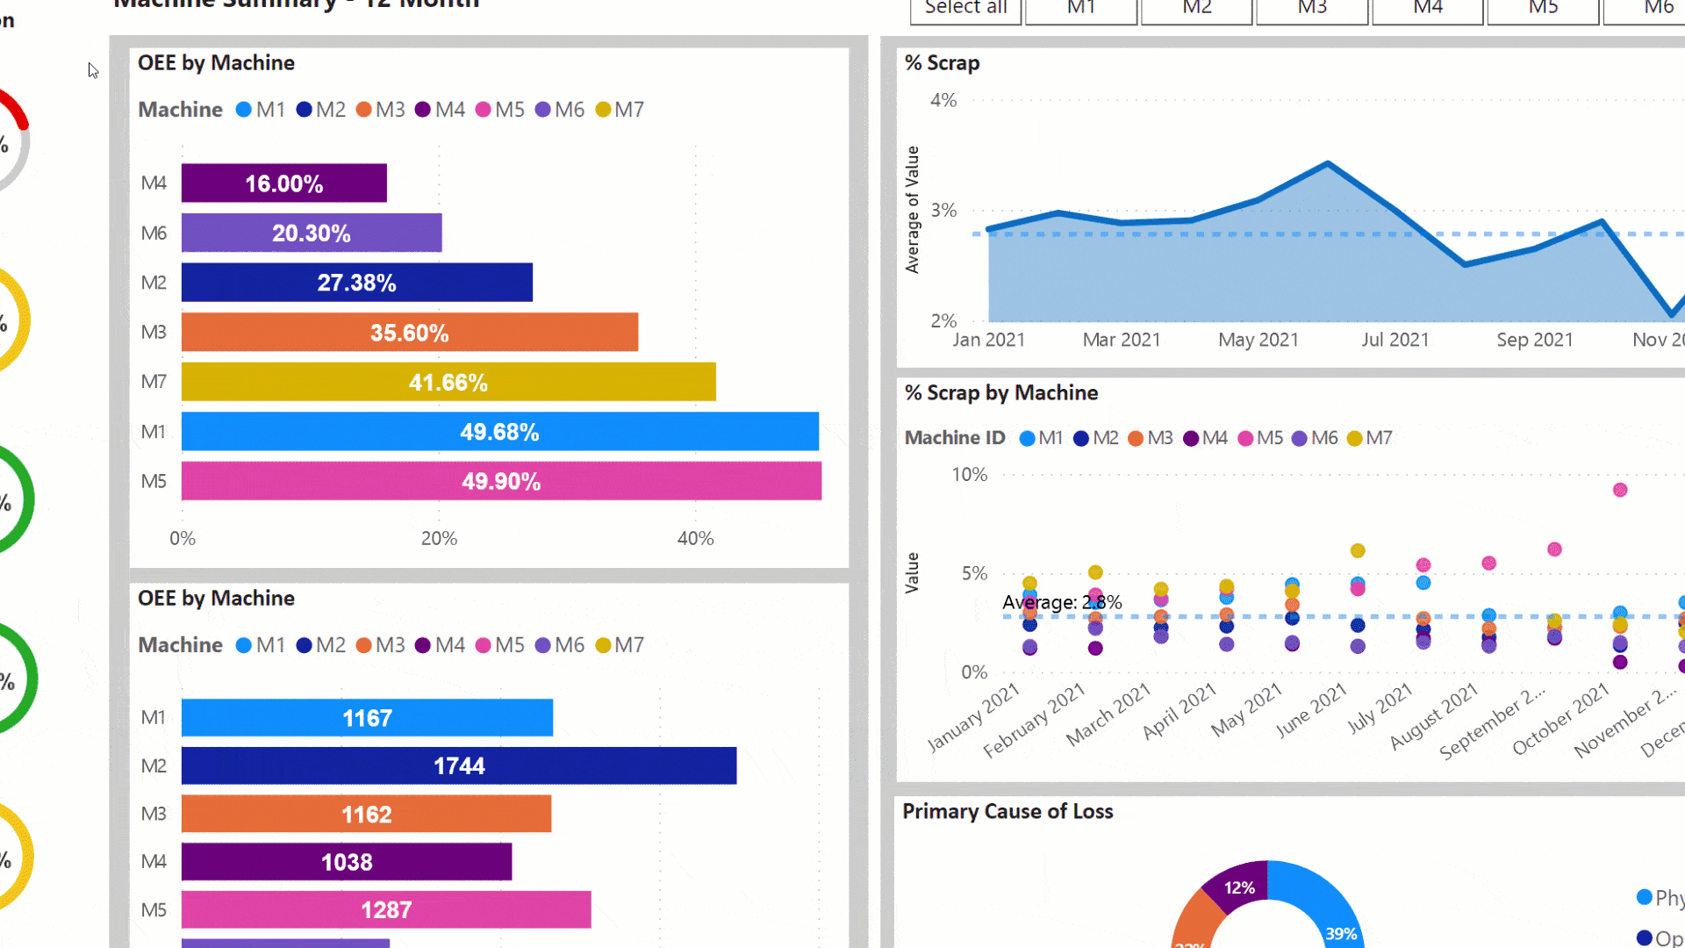Click the Primary Cause of Loss title
1685x948 pixels.
(1007, 811)
